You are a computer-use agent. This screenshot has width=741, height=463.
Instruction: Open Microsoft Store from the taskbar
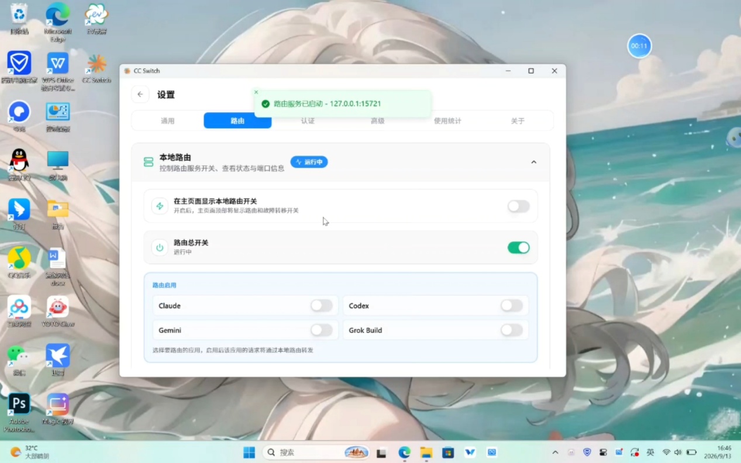[x=448, y=452]
